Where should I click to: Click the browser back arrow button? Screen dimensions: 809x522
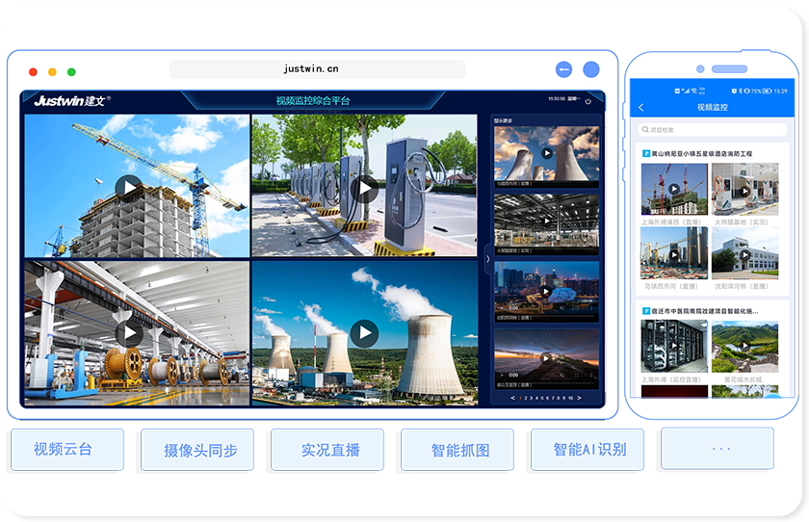(564, 69)
